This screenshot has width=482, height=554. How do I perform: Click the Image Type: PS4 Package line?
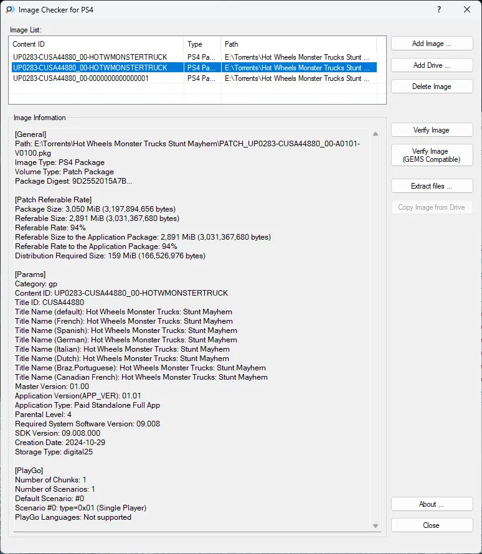[60, 162]
